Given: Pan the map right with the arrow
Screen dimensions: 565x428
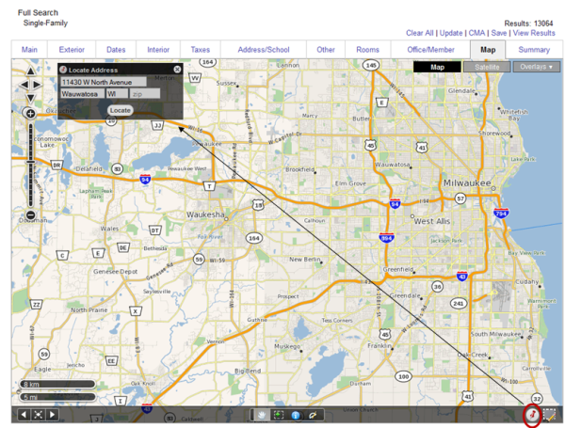Looking at the screenshot, I should tap(38, 85).
